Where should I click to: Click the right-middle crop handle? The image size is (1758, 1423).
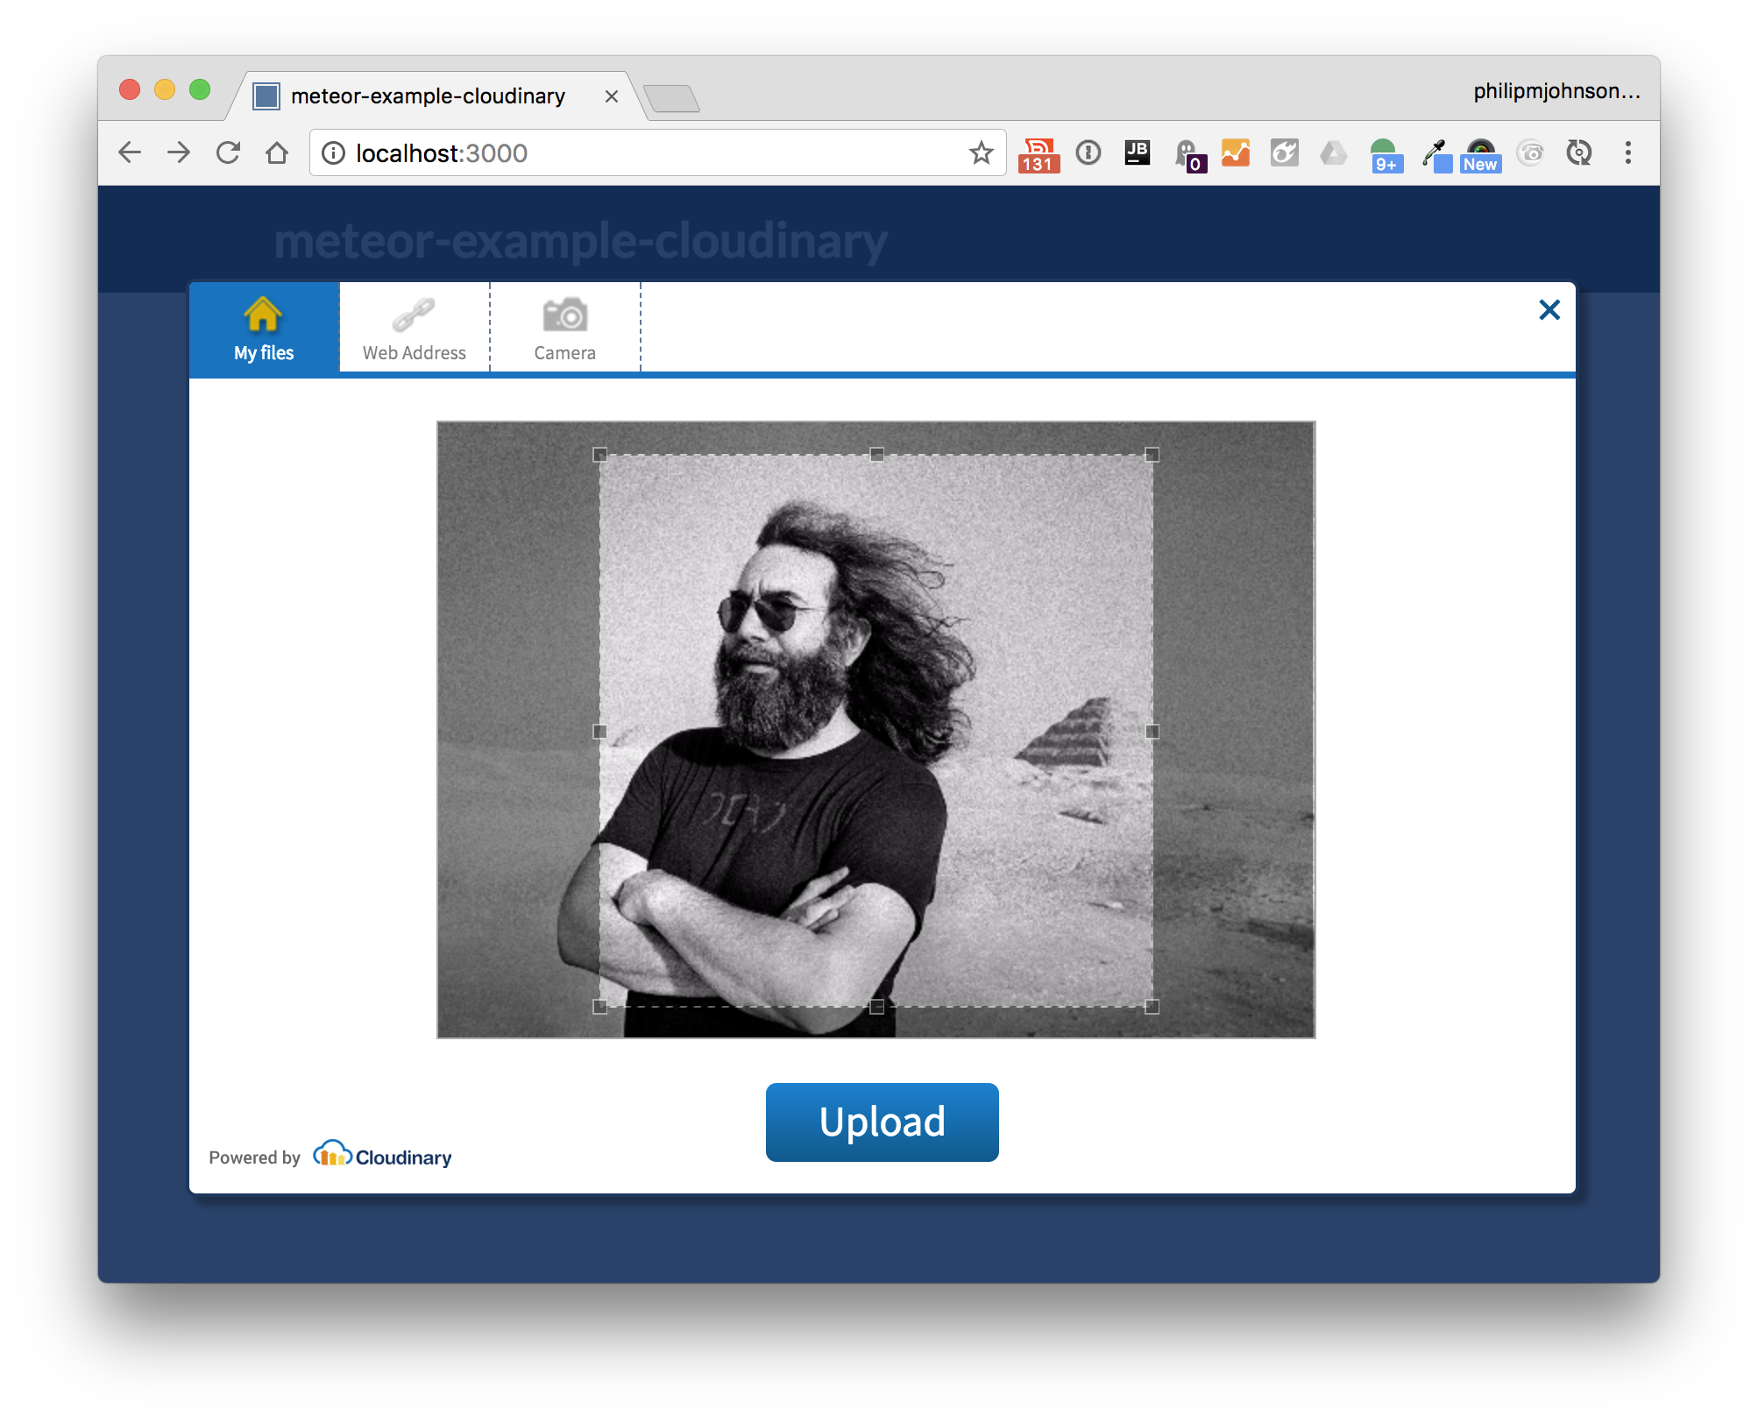click(x=1152, y=731)
